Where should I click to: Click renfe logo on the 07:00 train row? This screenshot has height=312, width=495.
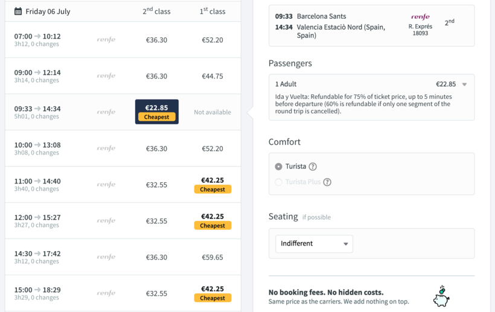click(x=106, y=40)
